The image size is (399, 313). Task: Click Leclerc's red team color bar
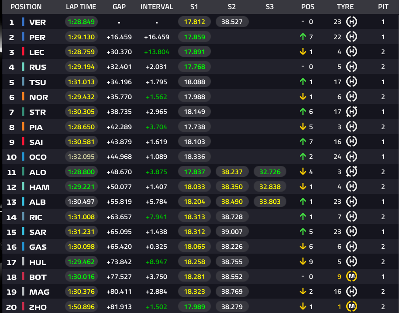pos(23,52)
